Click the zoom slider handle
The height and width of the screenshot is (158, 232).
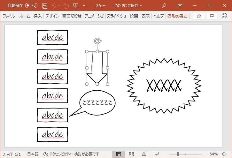click(178, 154)
